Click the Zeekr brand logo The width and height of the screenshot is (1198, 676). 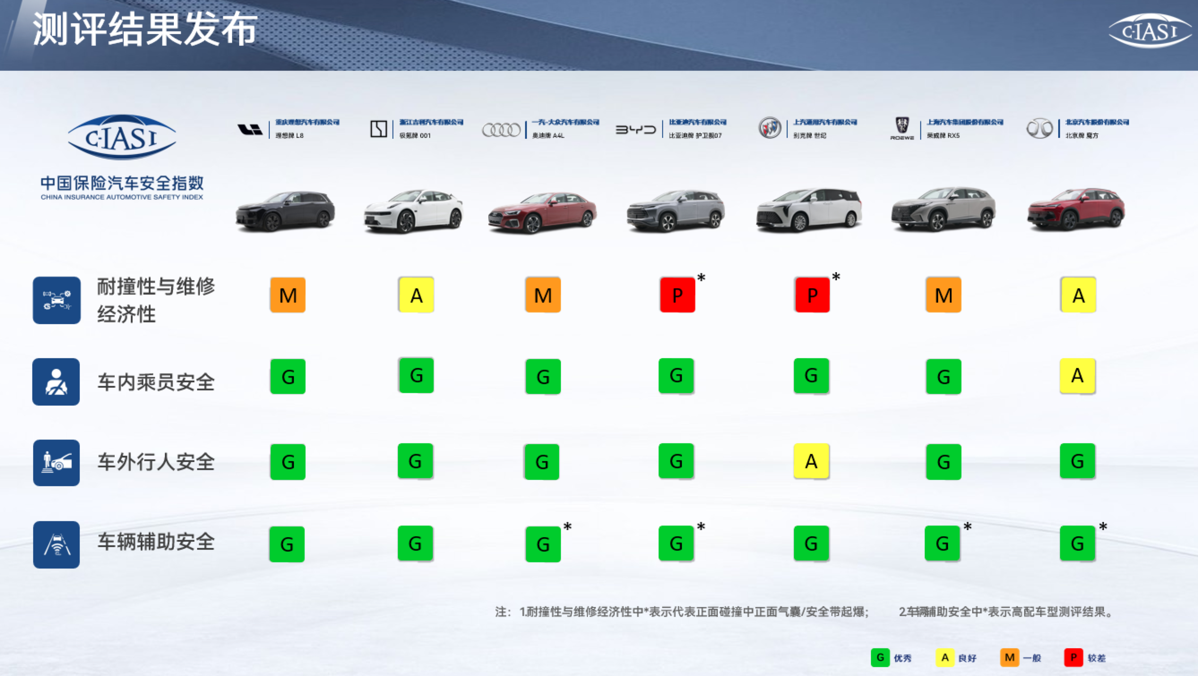(x=379, y=128)
